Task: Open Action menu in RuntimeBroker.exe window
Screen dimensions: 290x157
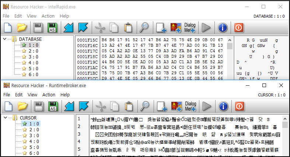Action: tap(49, 94)
